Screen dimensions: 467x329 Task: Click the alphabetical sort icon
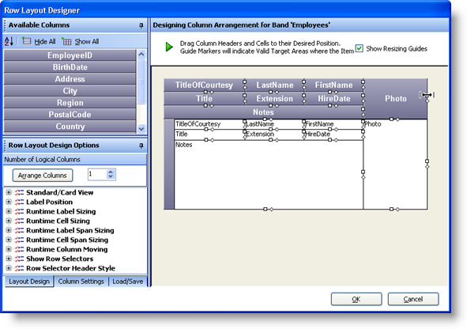9,41
